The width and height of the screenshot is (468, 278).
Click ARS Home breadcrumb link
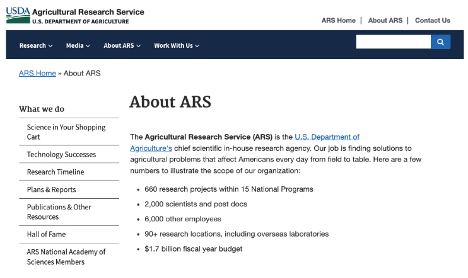point(37,73)
